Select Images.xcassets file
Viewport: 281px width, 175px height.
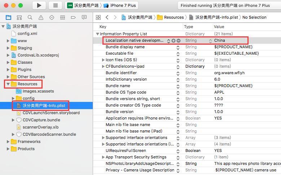[x=38, y=91]
